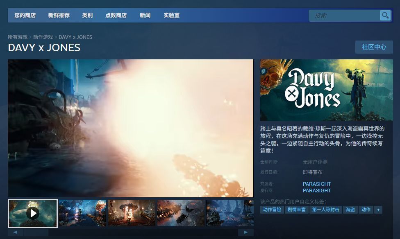Click the 社区中心 button
This screenshot has height=239, width=400.
374,47
